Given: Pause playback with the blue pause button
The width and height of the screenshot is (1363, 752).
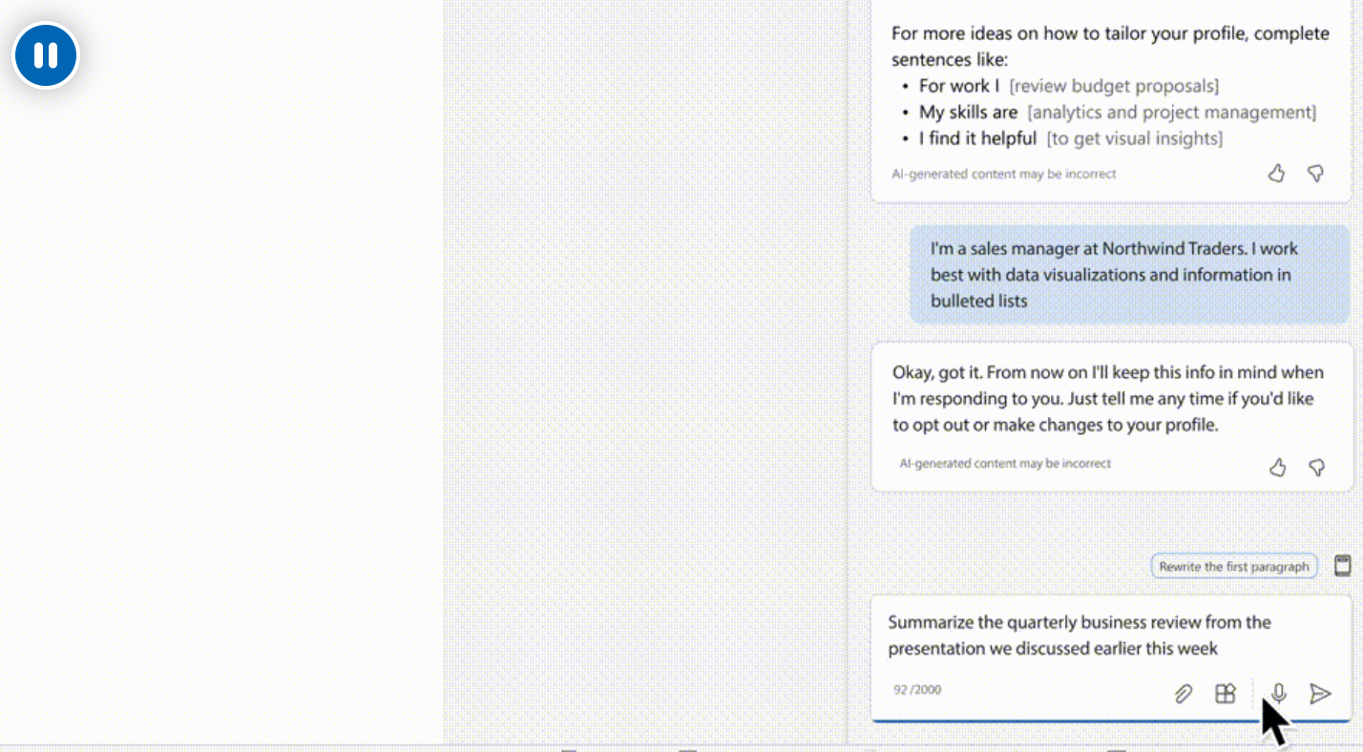Looking at the screenshot, I should (x=46, y=55).
